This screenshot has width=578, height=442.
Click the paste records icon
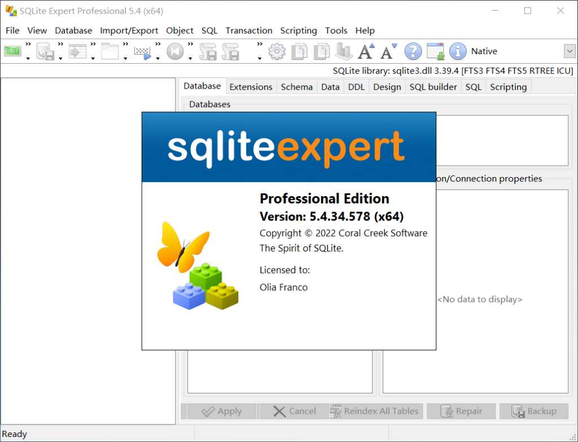(322, 51)
